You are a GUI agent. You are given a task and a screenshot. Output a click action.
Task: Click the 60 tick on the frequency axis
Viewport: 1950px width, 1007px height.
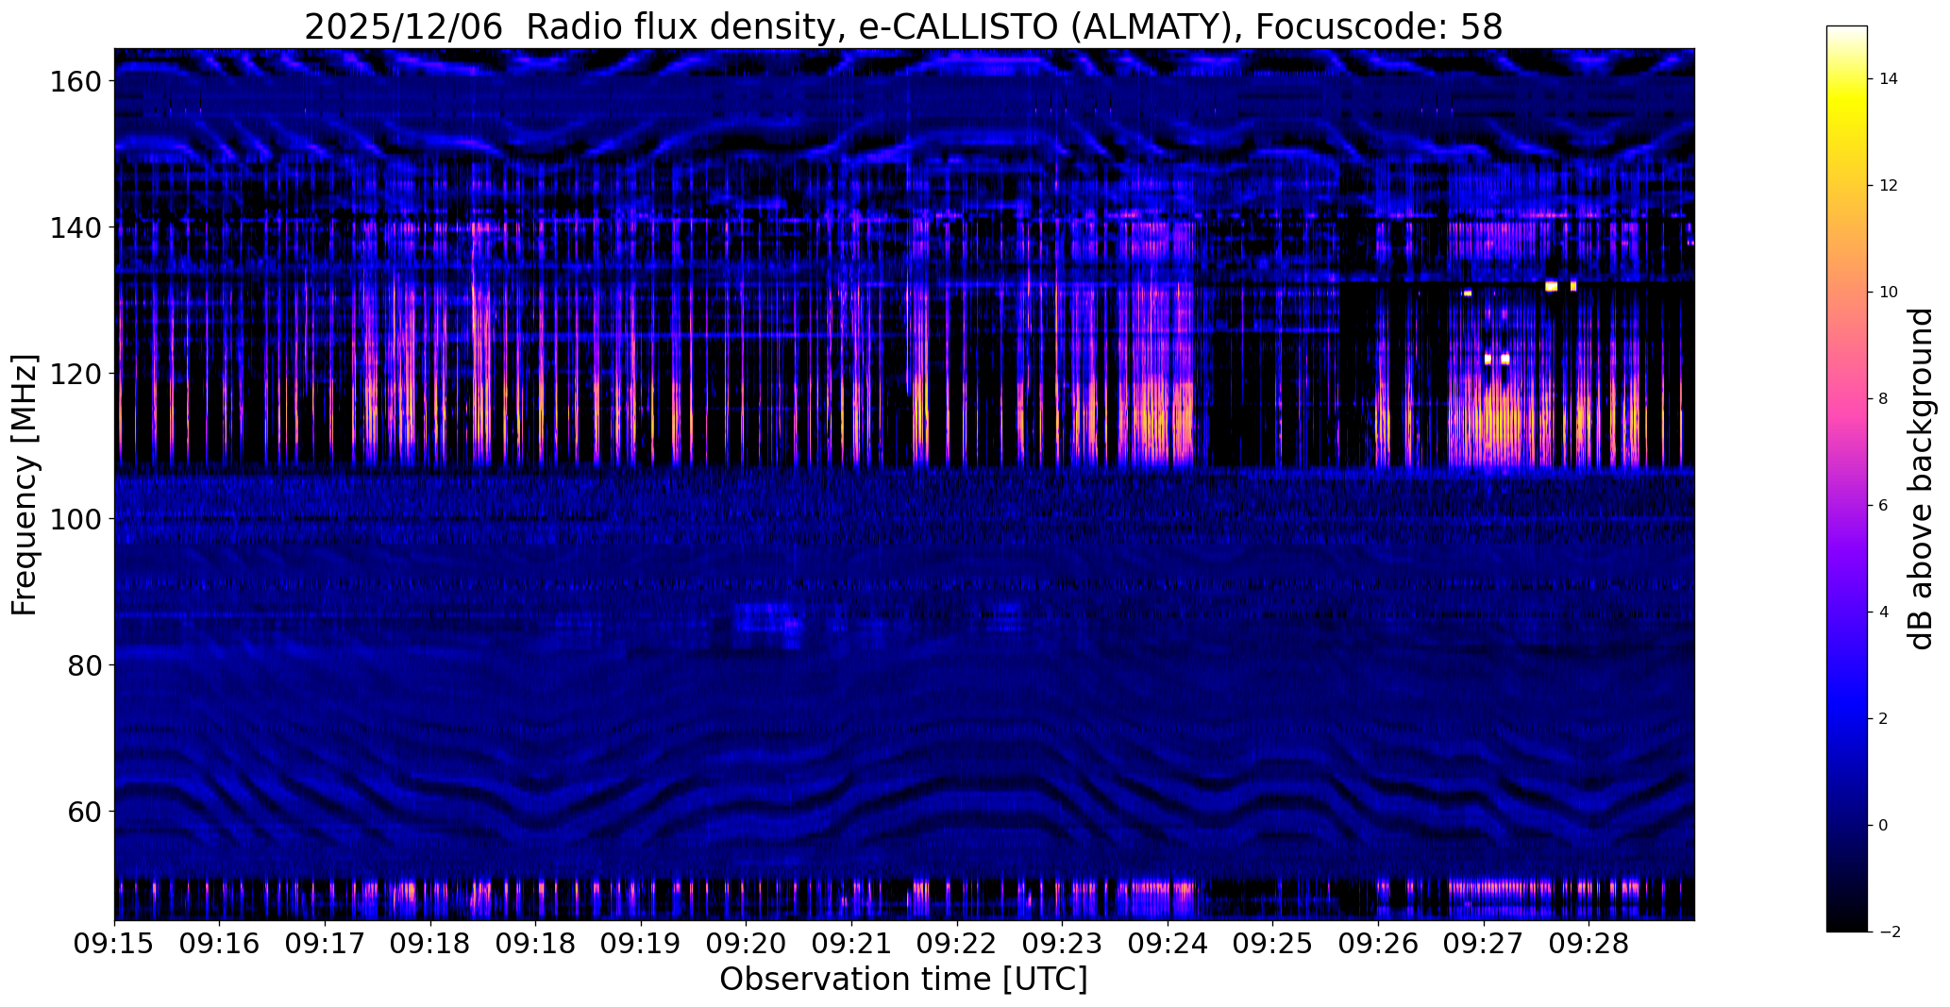pyautogui.click(x=83, y=811)
